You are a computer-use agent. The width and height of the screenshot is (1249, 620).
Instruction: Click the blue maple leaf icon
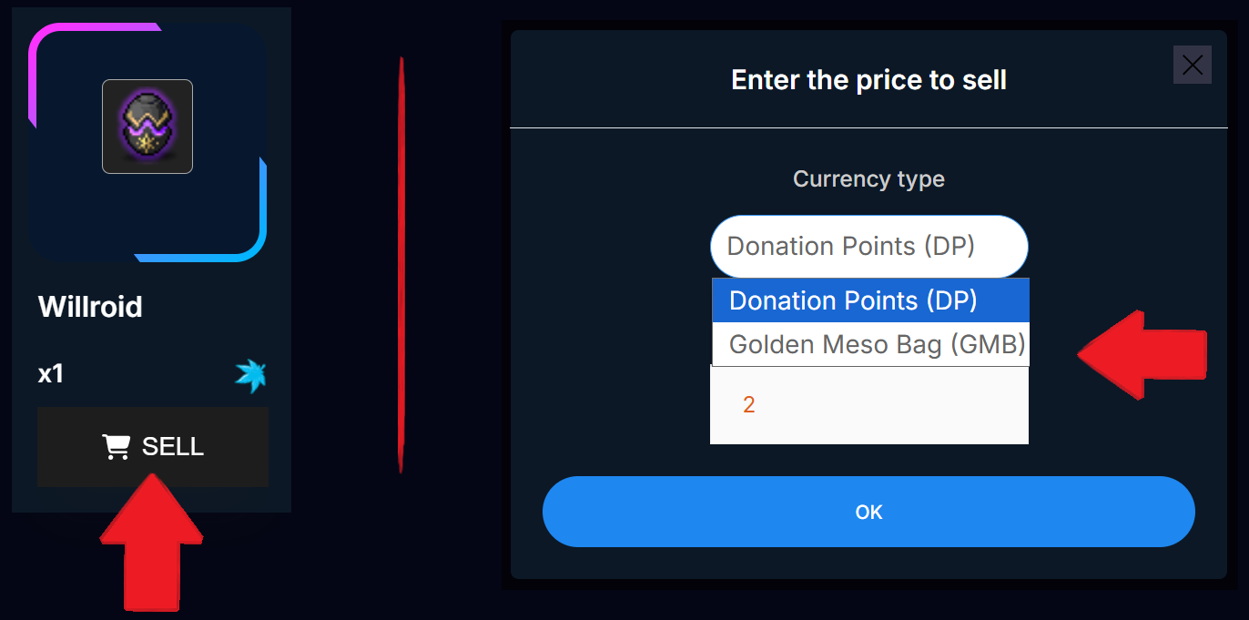click(x=250, y=375)
